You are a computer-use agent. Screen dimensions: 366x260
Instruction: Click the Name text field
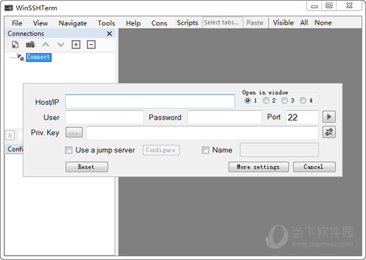click(279, 150)
